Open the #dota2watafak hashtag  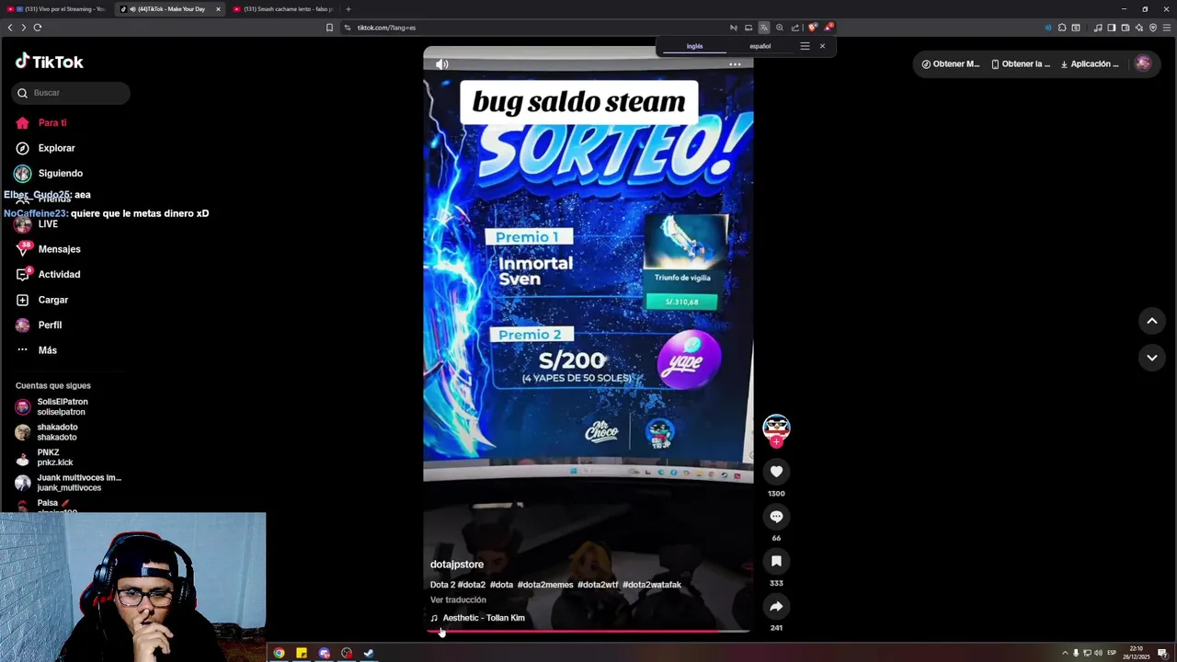(652, 585)
